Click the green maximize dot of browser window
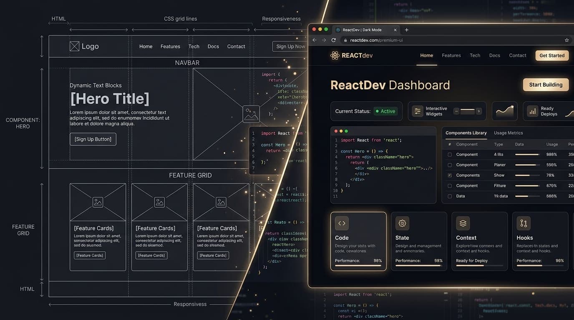574x320 pixels. click(x=326, y=29)
